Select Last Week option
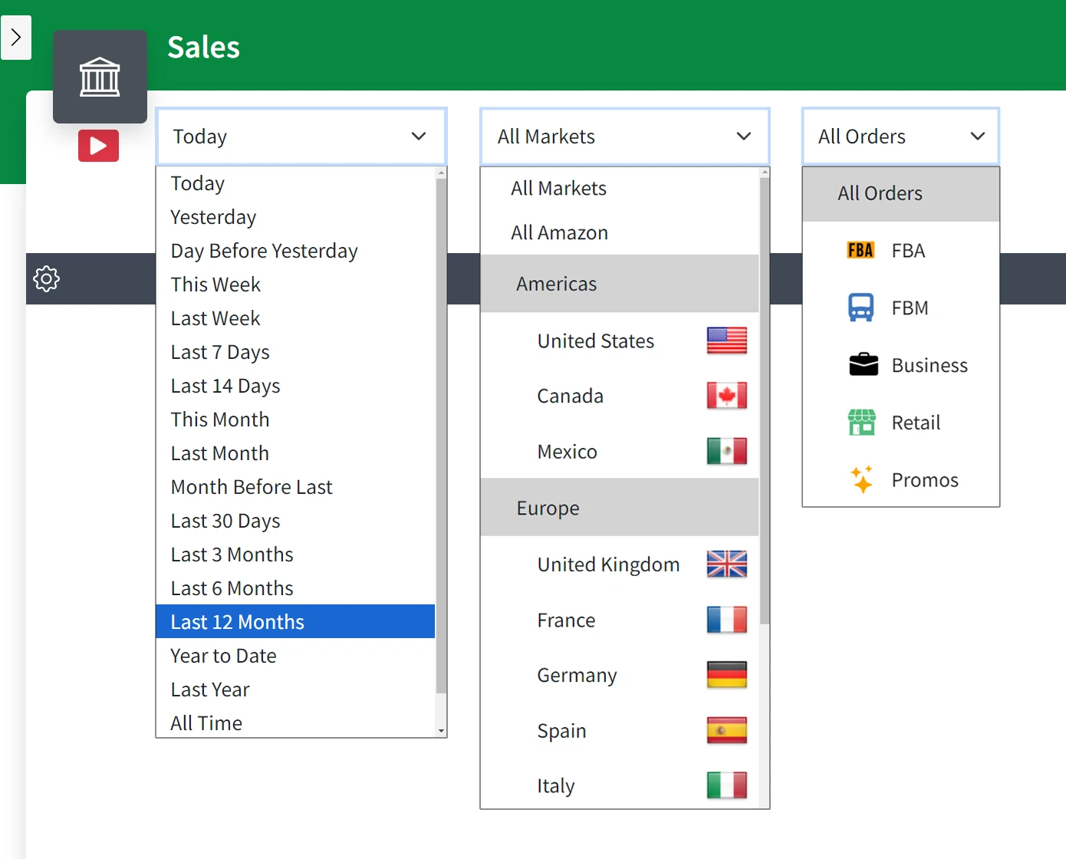Image resolution: width=1066 pixels, height=859 pixels. pos(295,318)
